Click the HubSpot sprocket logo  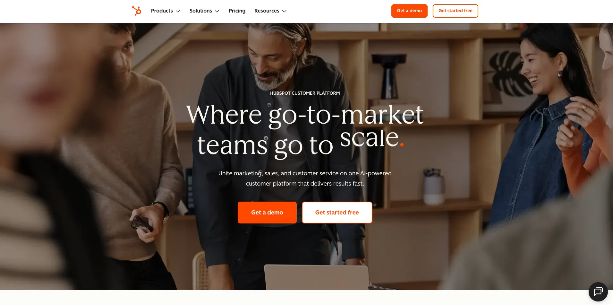pos(137,11)
